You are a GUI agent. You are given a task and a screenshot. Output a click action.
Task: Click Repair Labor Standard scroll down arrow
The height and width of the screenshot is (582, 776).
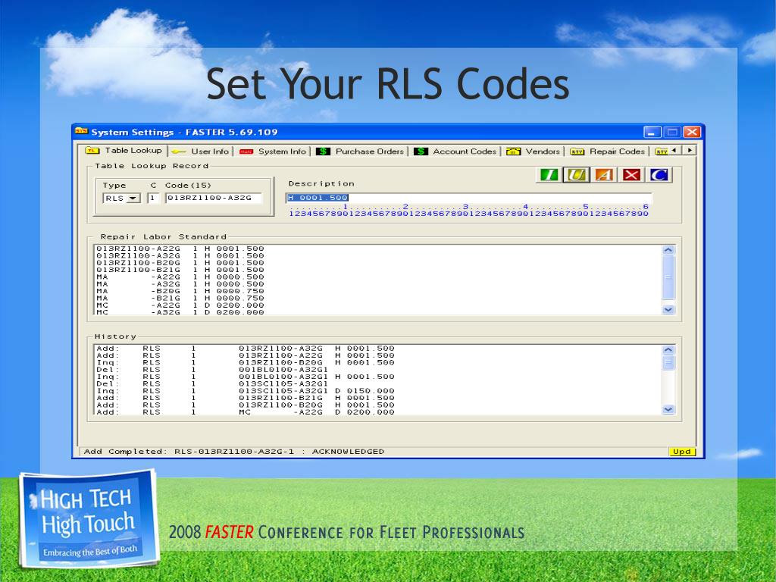668,309
